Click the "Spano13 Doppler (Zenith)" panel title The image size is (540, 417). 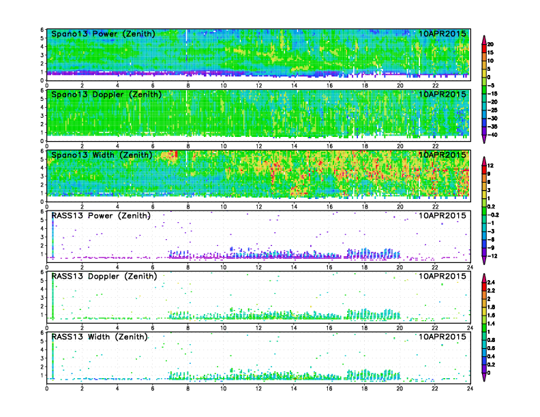point(106,95)
